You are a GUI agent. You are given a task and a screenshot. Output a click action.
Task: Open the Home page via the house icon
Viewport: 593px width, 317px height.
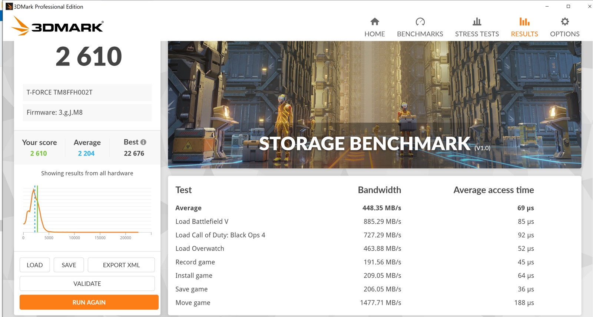pyautogui.click(x=375, y=21)
